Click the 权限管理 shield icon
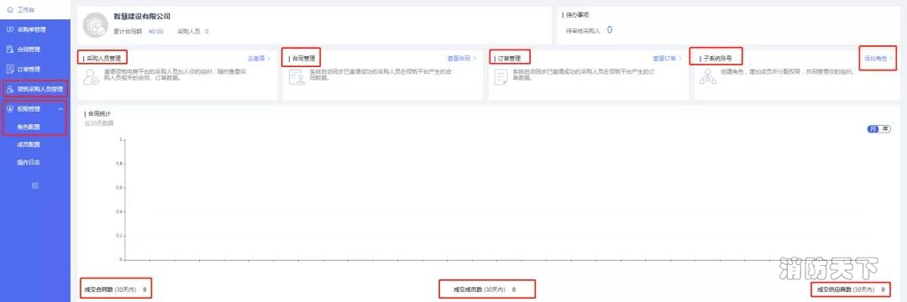Image resolution: width=907 pixels, height=302 pixels. 10,108
